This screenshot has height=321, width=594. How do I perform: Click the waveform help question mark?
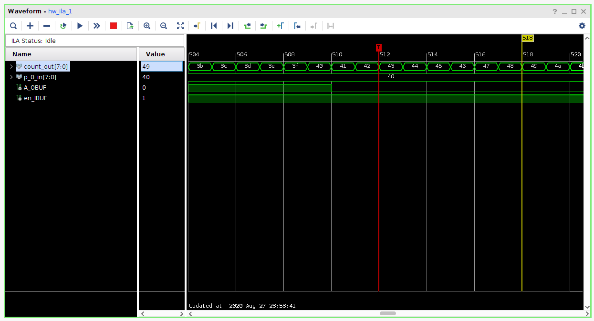click(554, 11)
